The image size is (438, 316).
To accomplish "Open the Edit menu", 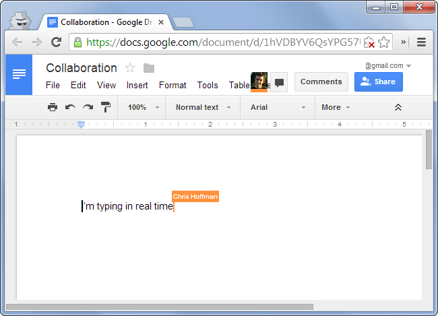I will (78, 85).
